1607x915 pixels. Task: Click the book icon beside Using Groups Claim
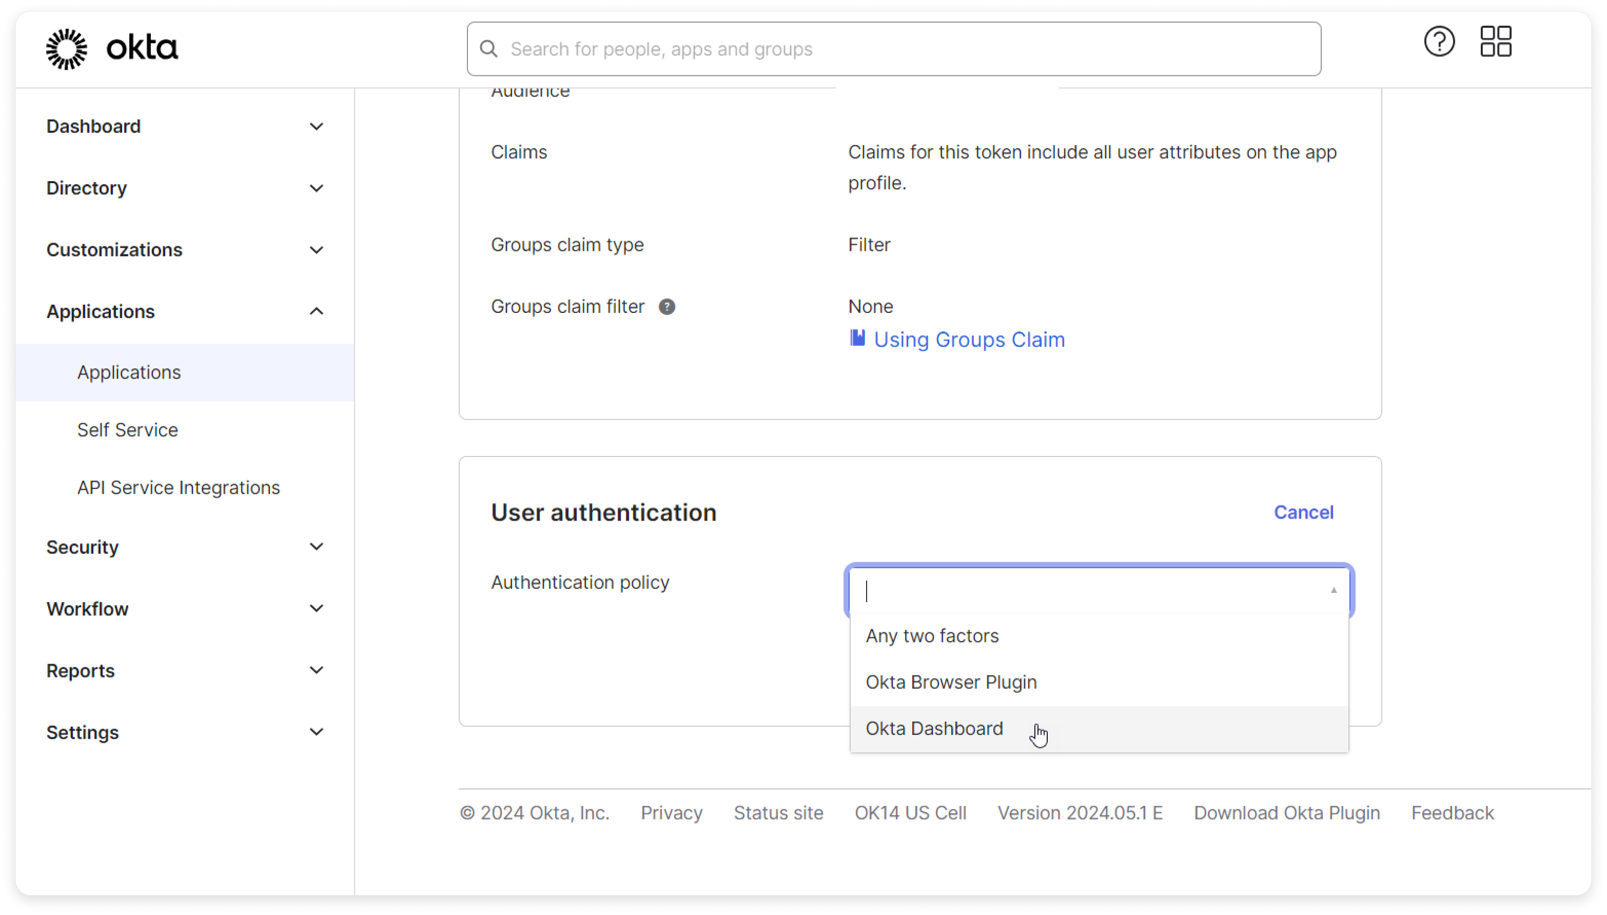click(x=857, y=338)
